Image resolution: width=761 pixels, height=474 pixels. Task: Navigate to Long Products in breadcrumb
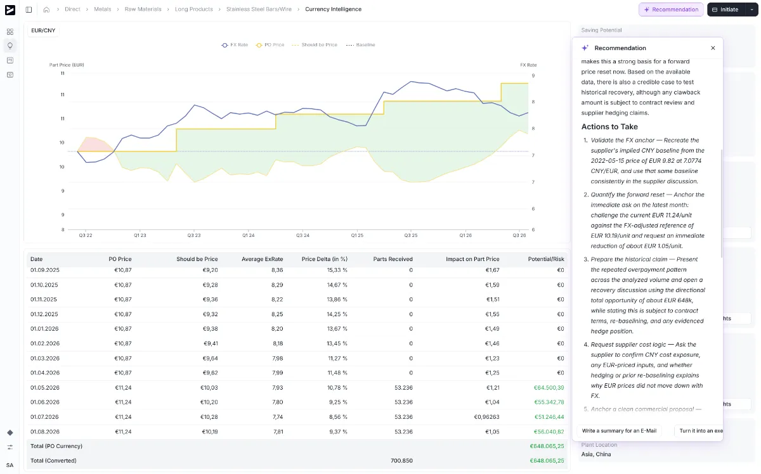[194, 10]
